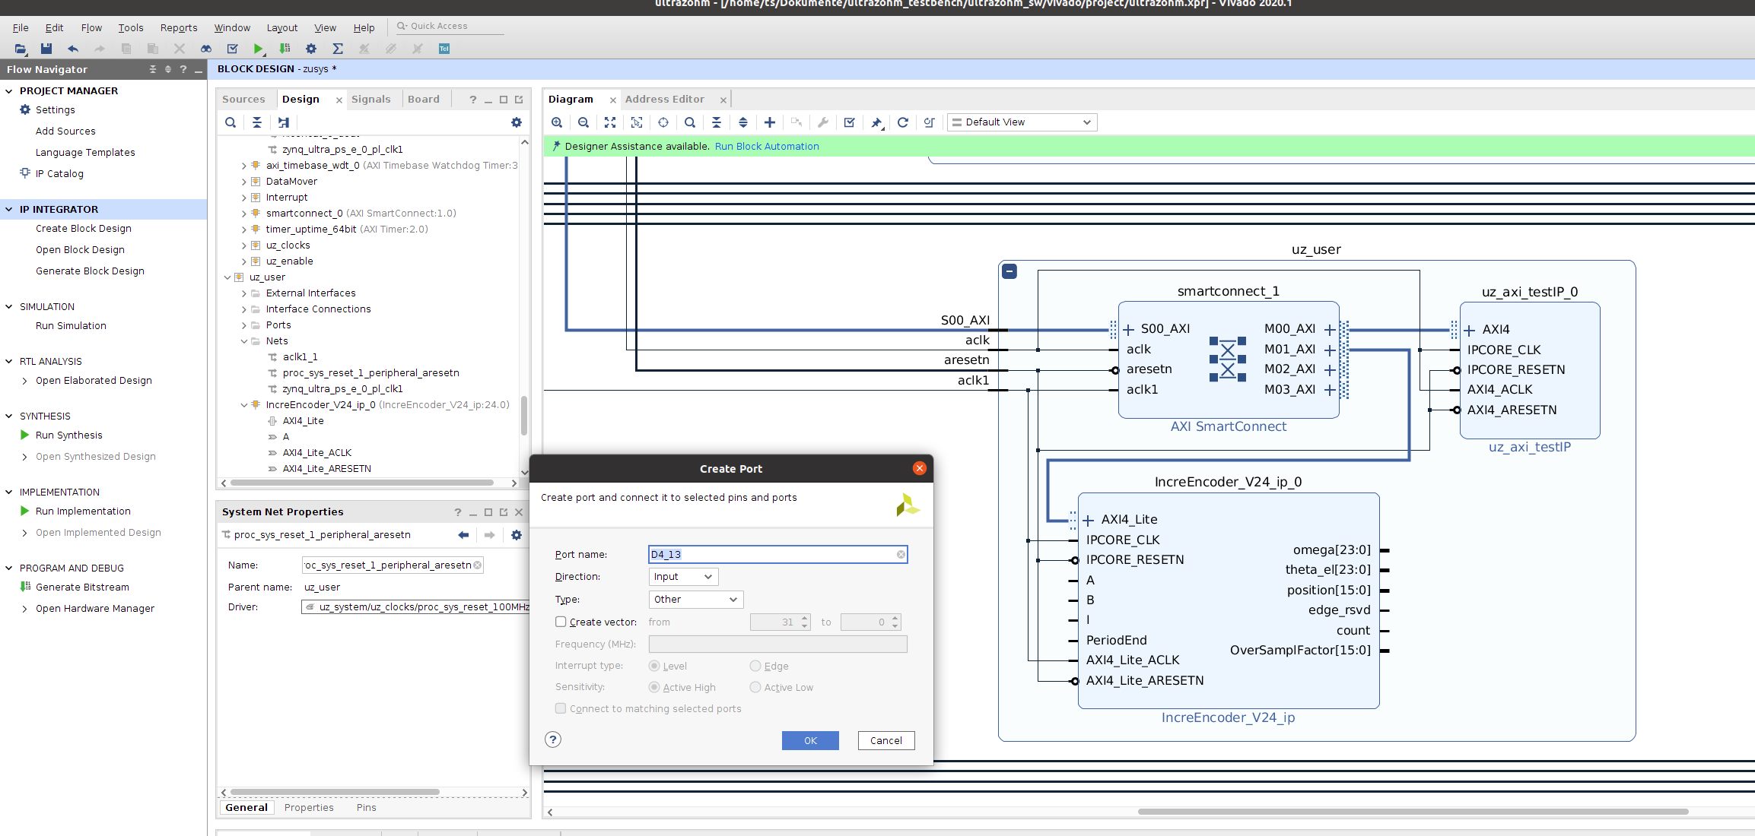Open the Reports menu
The height and width of the screenshot is (836, 1755).
tap(178, 28)
